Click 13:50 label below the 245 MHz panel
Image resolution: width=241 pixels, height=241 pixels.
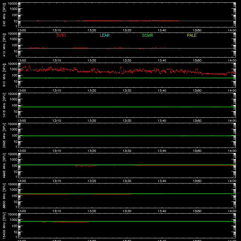click(197, 30)
